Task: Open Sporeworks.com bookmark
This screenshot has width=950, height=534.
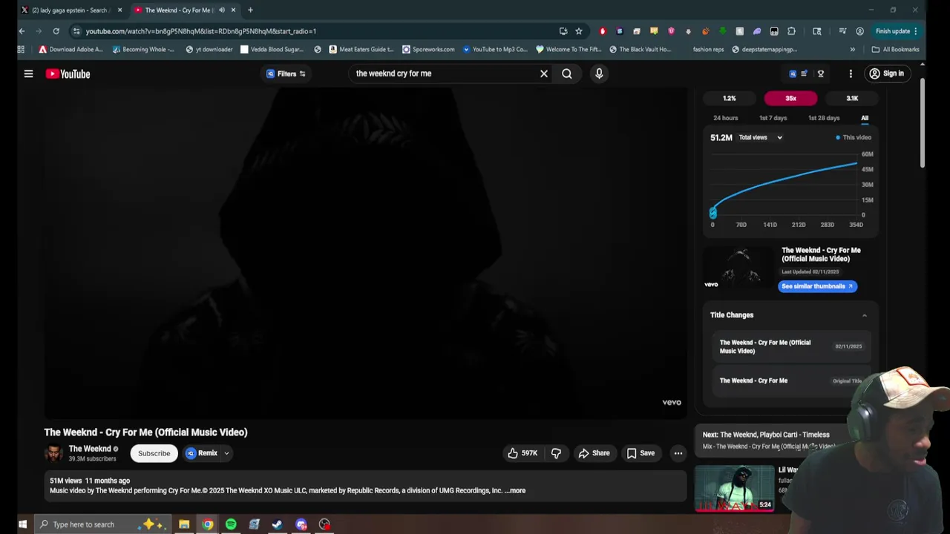Action: [x=428, y=50]
